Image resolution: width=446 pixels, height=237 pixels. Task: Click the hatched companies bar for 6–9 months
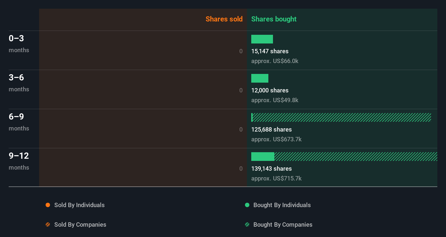coord(342,117)
